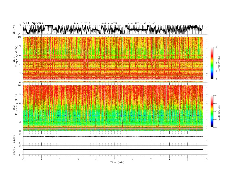Click the "6" tick on ch.1 frequency axis
This screenshot has height=179, width=232.
click(20, 55)
